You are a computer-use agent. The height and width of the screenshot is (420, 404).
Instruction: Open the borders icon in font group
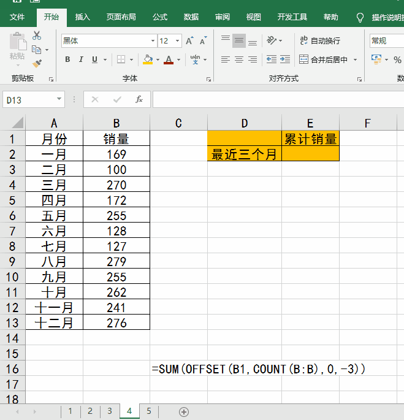click(121, 59)
